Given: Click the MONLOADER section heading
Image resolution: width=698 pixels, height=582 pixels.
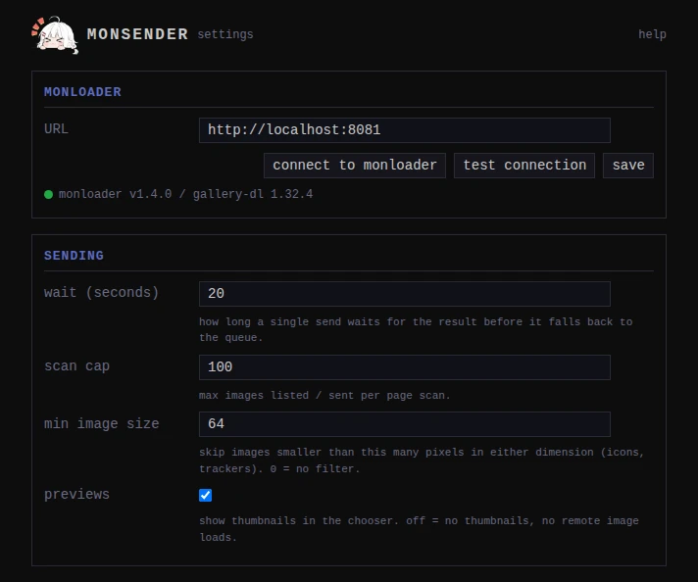Looking at the screenshot, I should 82,92.
